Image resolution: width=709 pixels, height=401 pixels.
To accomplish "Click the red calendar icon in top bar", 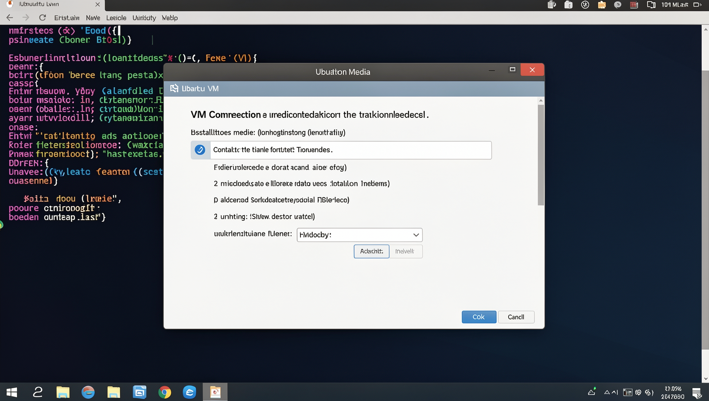I will 634,5.
